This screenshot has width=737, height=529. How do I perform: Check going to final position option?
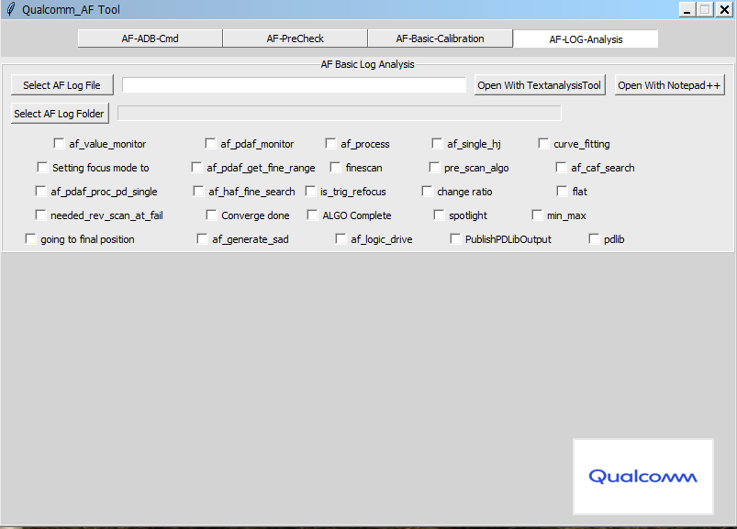point(31,239)
